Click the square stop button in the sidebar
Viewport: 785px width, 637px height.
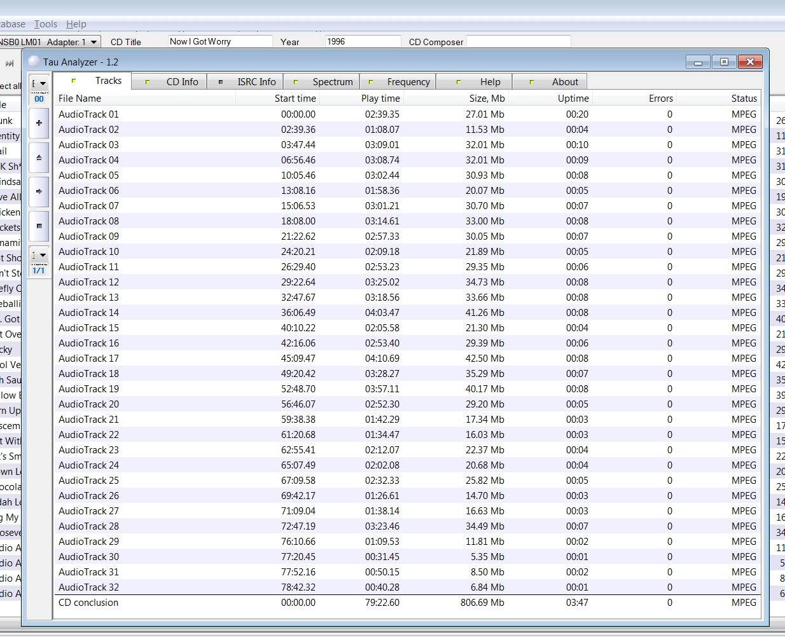pos(39,226)
